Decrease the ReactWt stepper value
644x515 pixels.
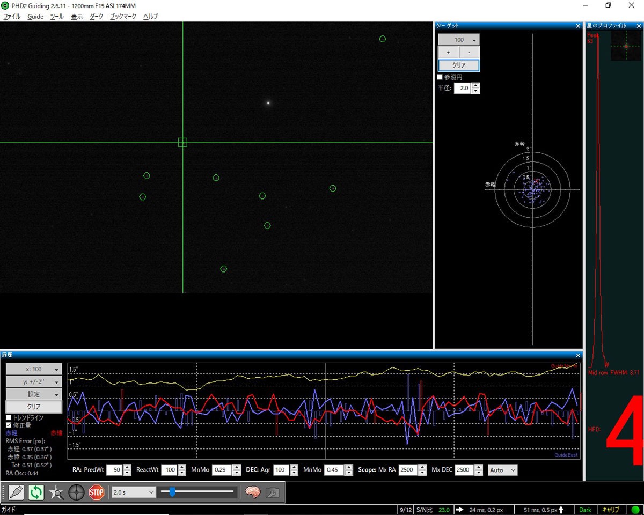(x=182, y=473)
